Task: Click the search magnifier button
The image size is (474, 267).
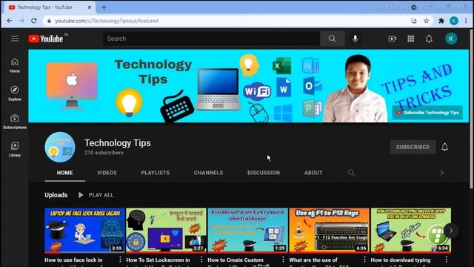Action: (x=332, y=39)
